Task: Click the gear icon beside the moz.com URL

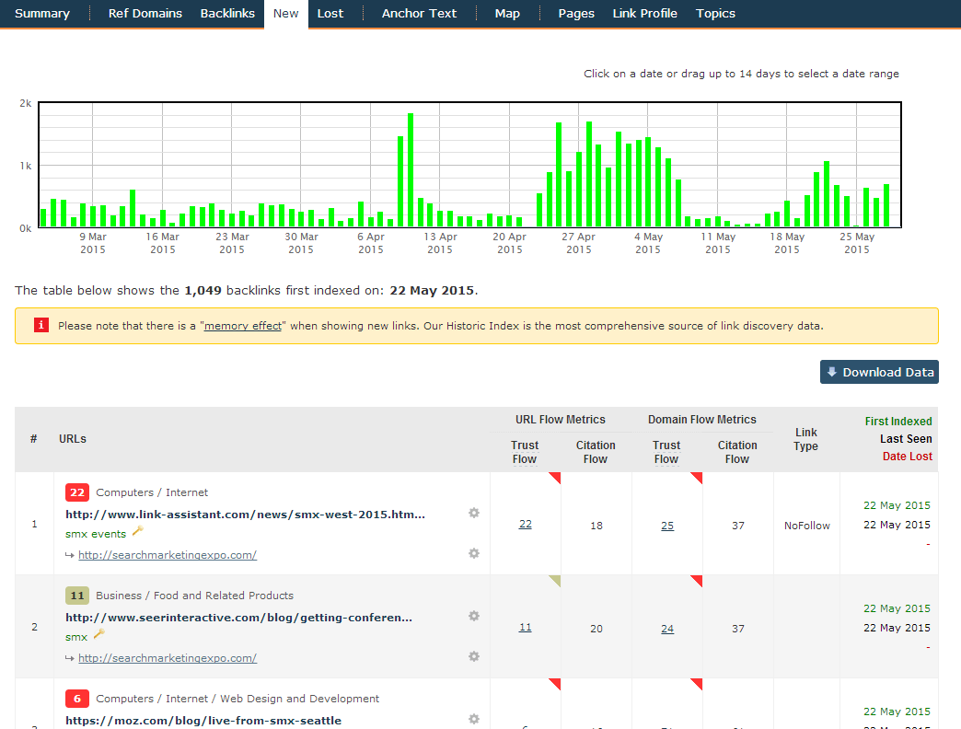Action: click(474, 719)
